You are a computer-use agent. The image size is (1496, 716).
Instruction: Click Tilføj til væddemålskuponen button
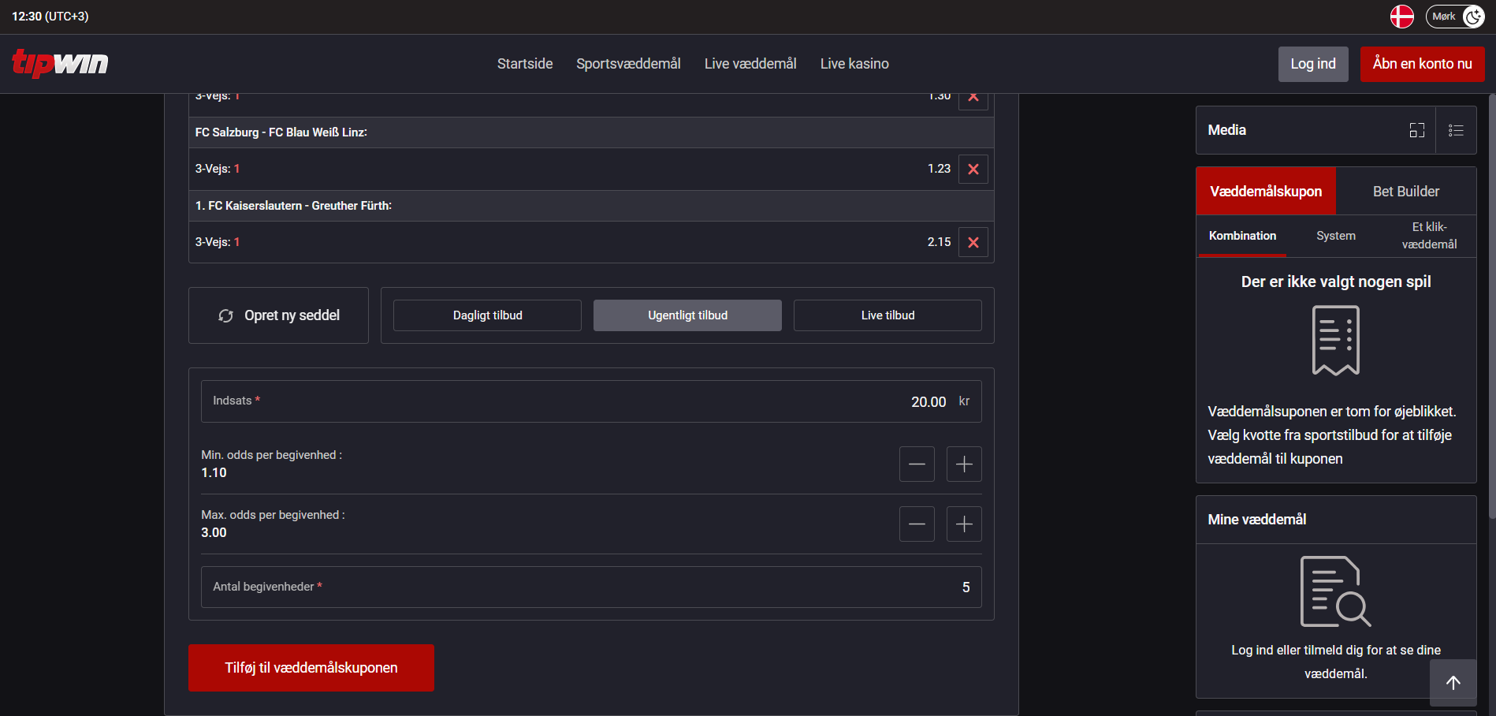[x=311, y=668]
